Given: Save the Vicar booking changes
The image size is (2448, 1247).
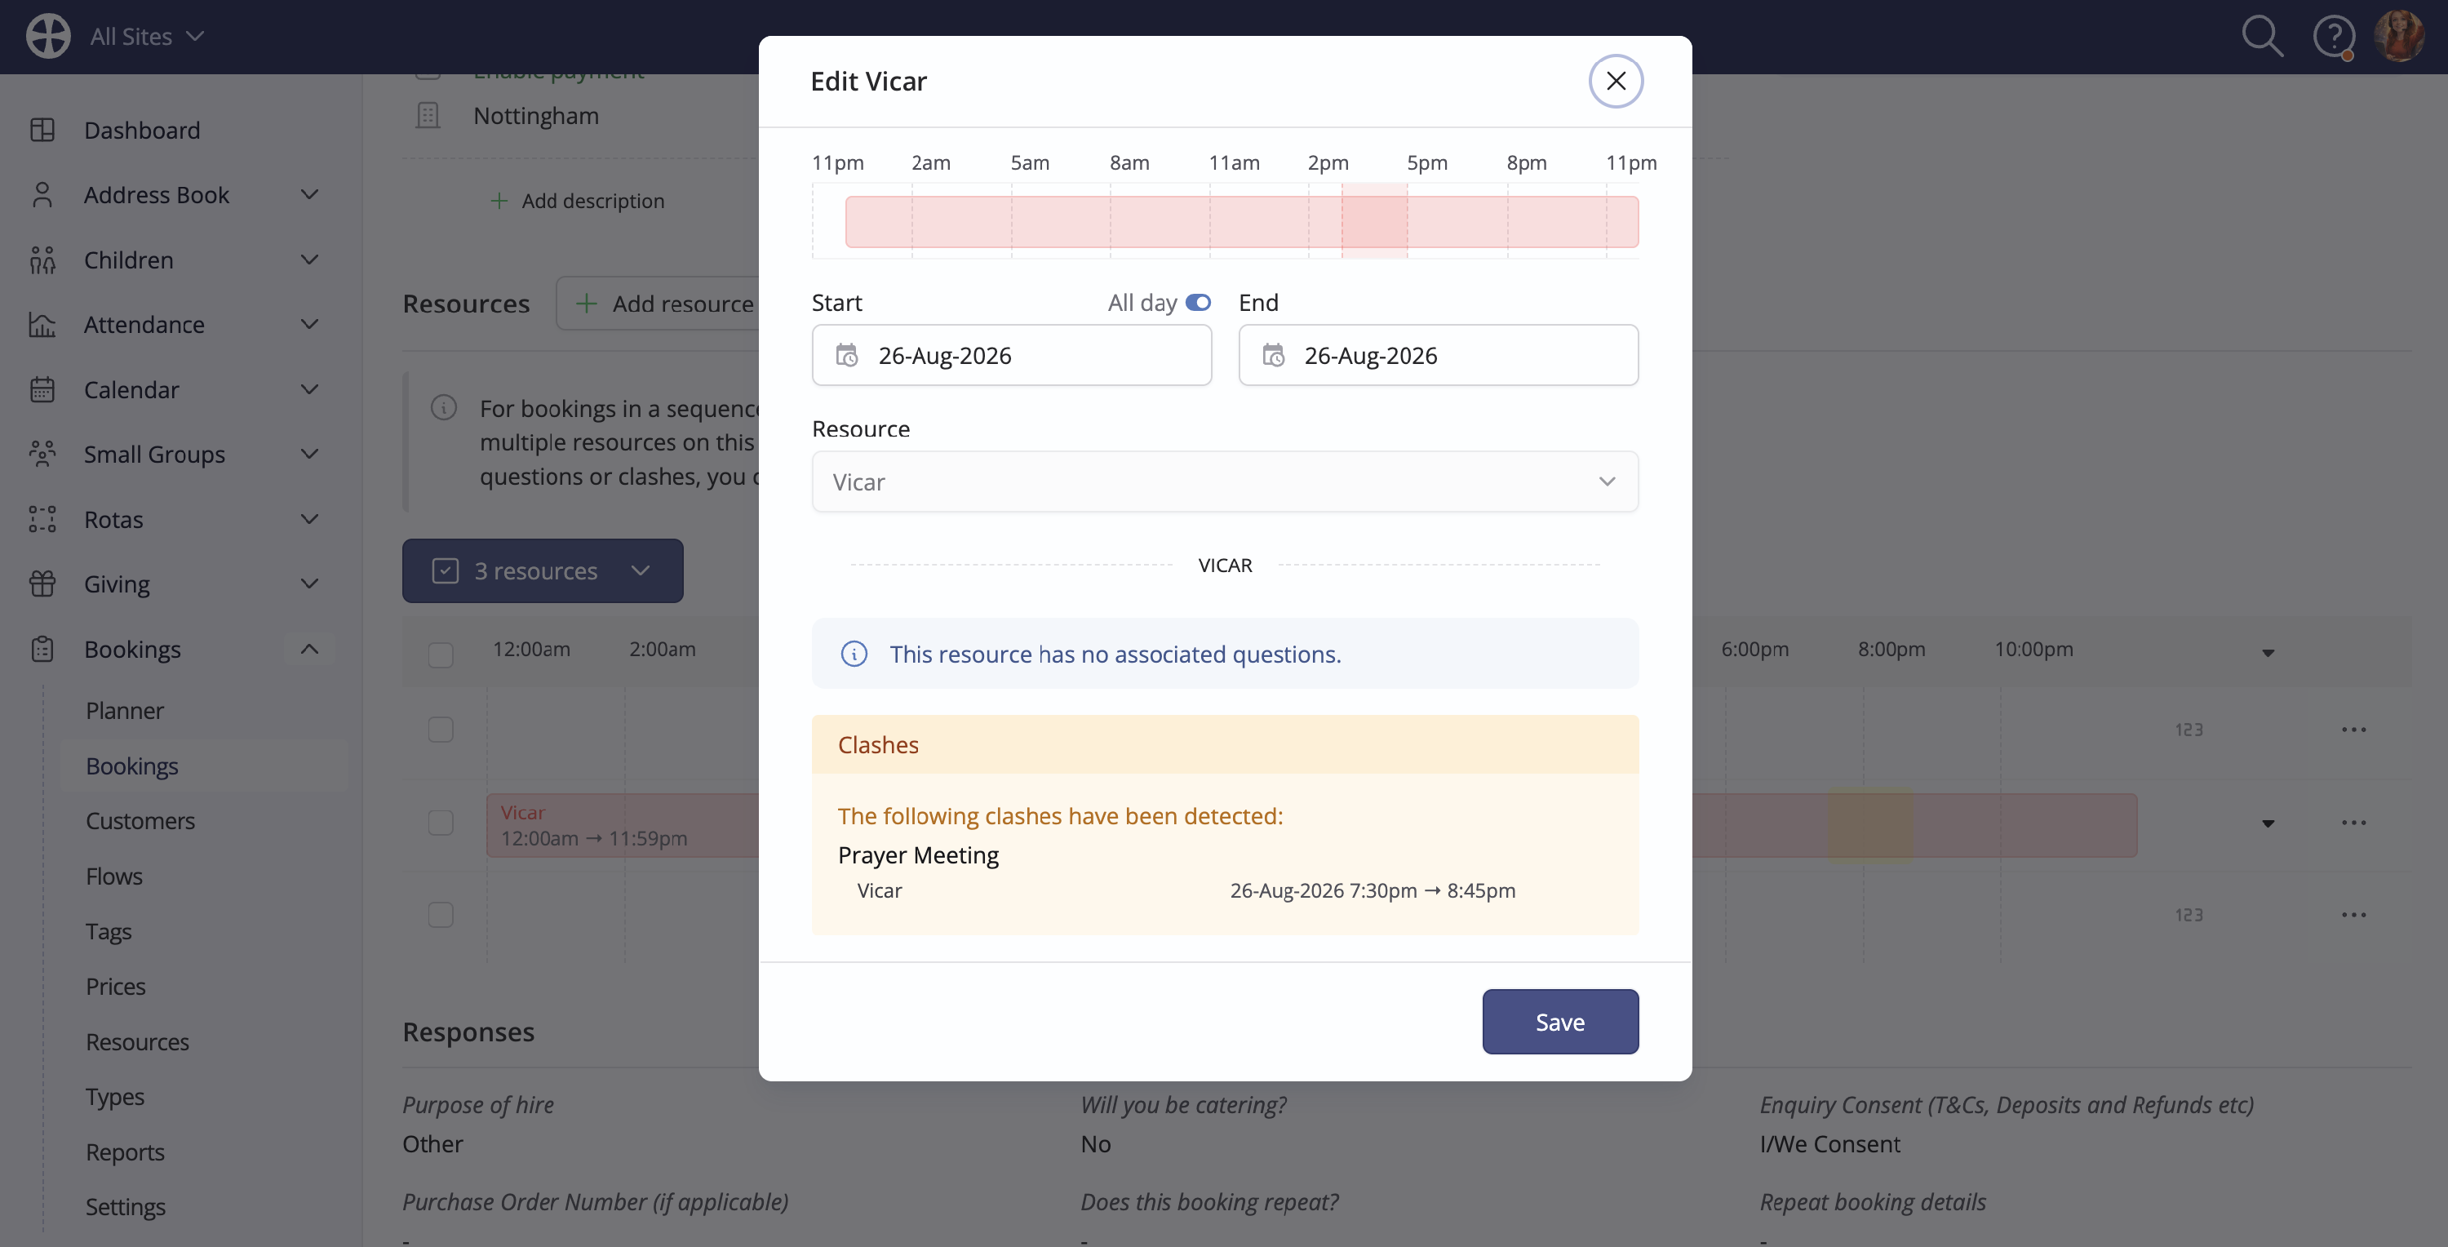Looking at the screenshot, I should [x=1559, y=1022].
